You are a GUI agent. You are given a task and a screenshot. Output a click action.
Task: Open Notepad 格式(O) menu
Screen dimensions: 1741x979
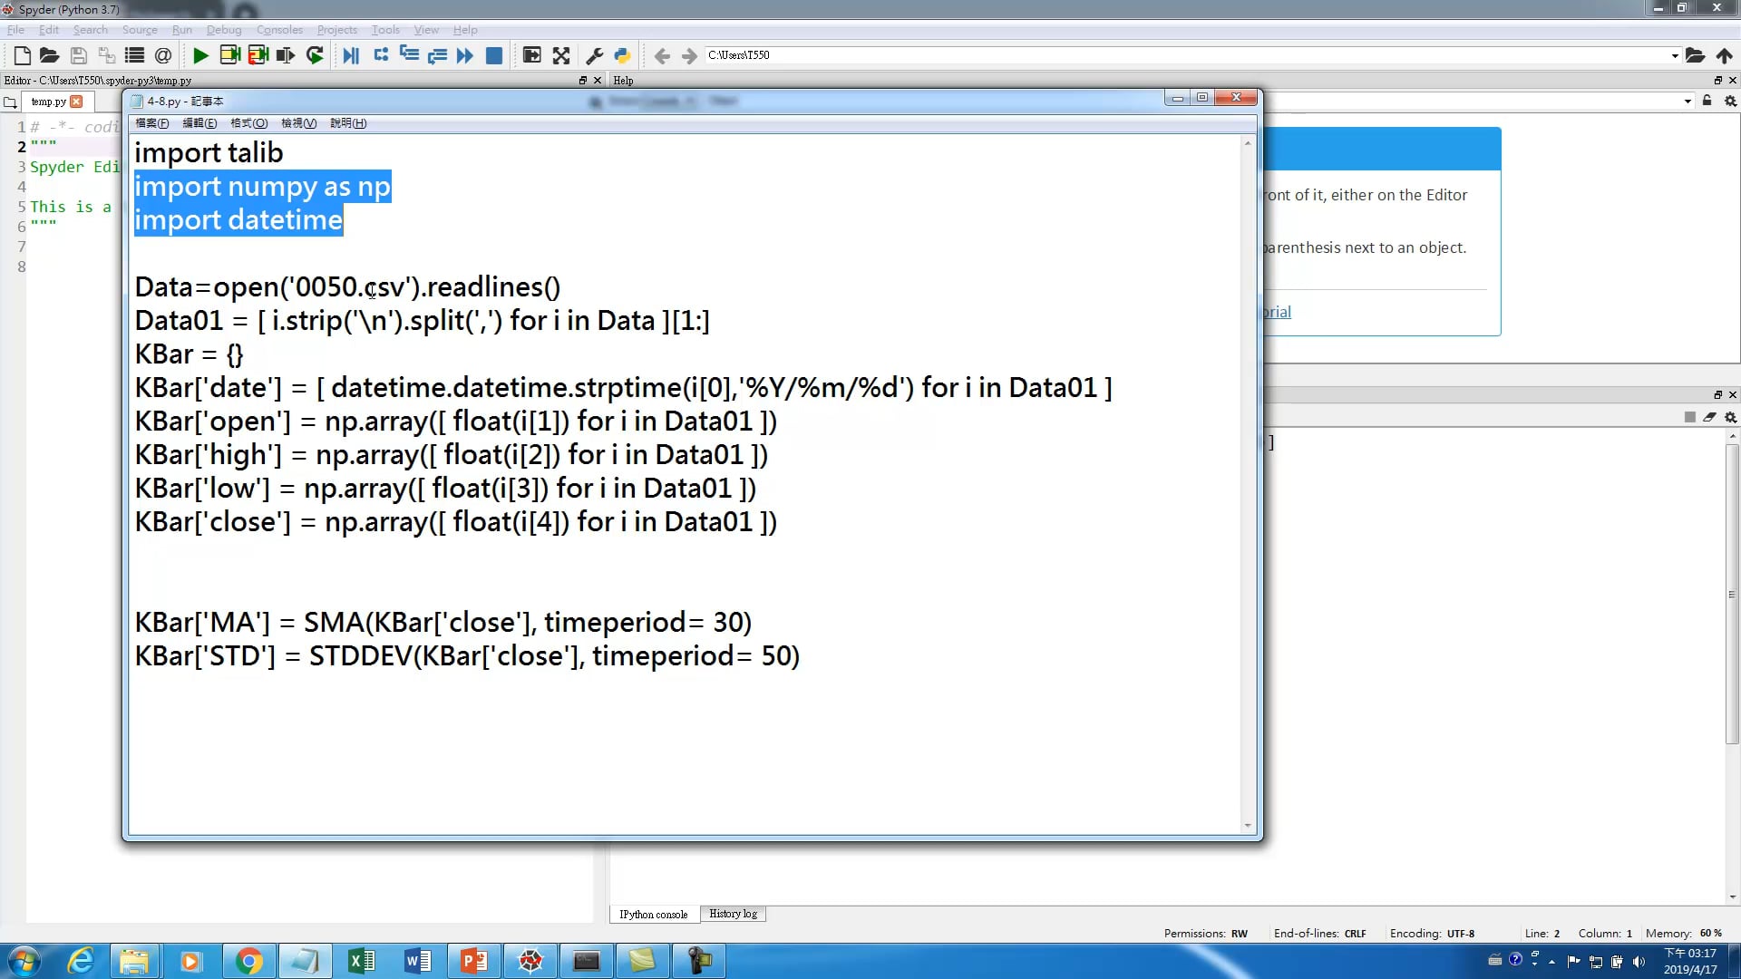[x=248, y=123]
